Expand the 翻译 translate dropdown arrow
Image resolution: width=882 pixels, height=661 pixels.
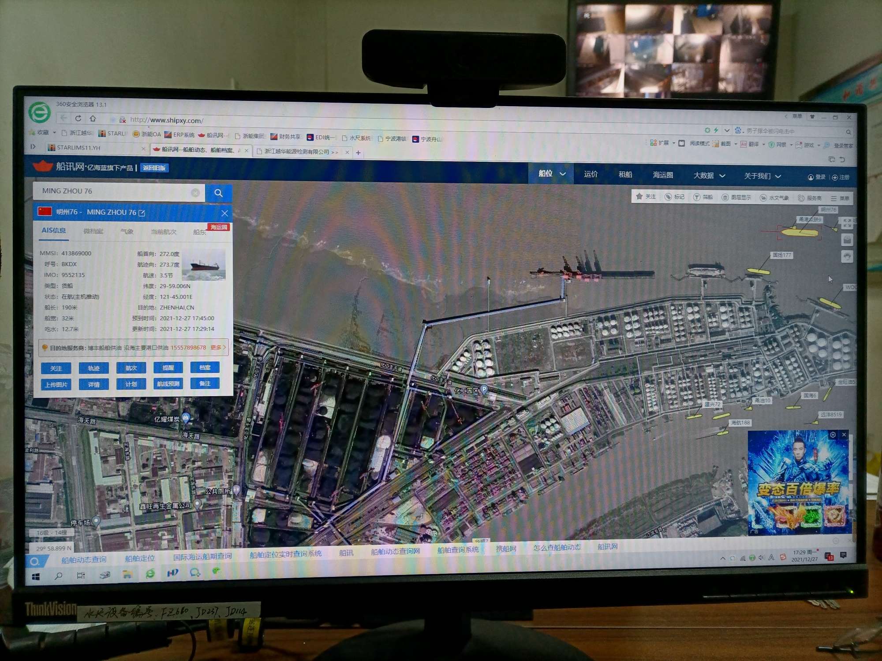(x=763, y=144)
